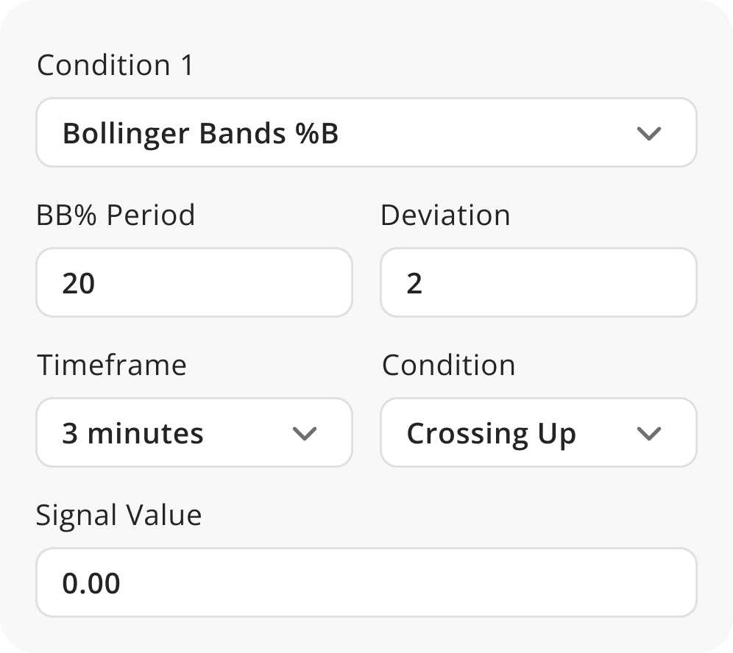The height and width of the screenshot is (653, 733).
Task: Open the Bollinger Bands %B indicator dropdown
Action: (366, 132)
